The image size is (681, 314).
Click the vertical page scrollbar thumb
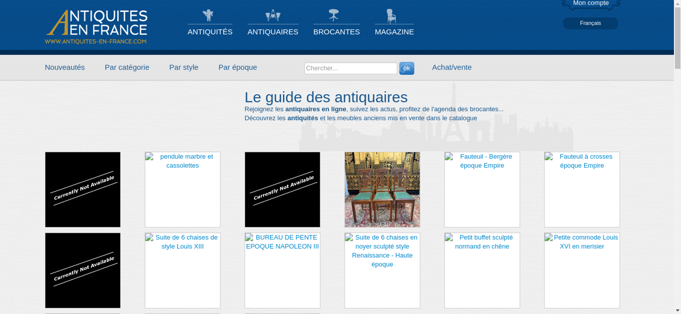click(678, 37)
